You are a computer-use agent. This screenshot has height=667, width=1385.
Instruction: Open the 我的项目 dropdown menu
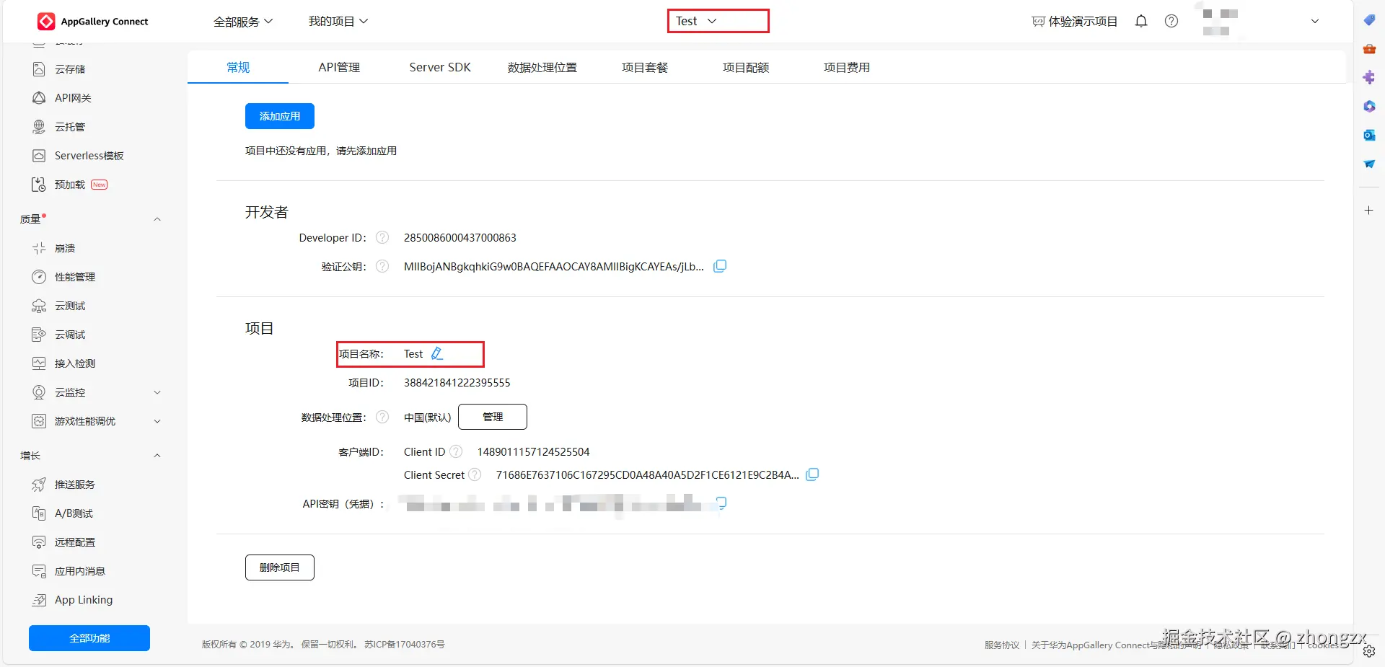[x=338, y=22]
